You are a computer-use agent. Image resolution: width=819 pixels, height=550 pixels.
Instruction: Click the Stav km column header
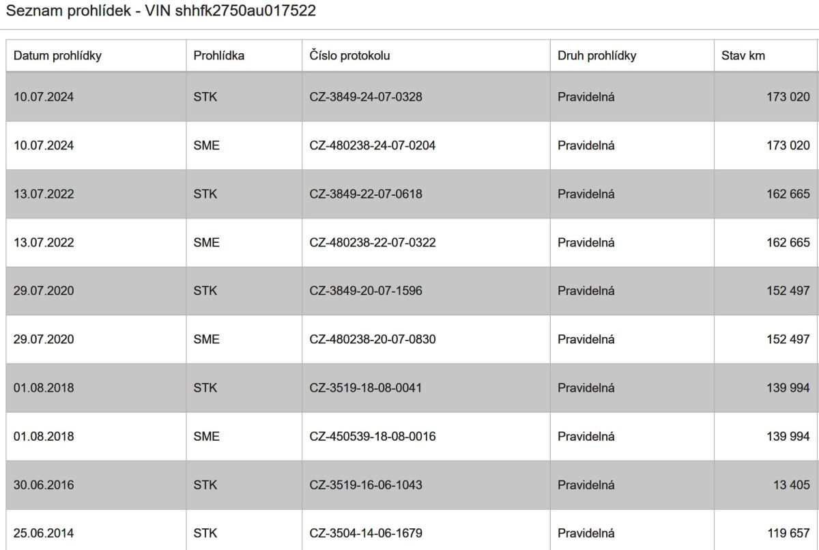[743, 56]
